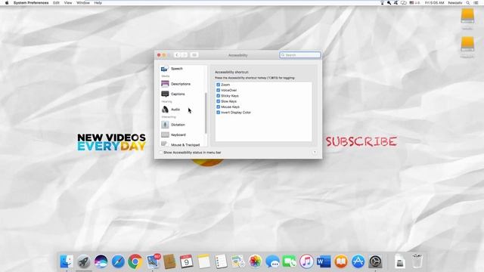Open Photos from the Dock

click(x=256, y=261)
